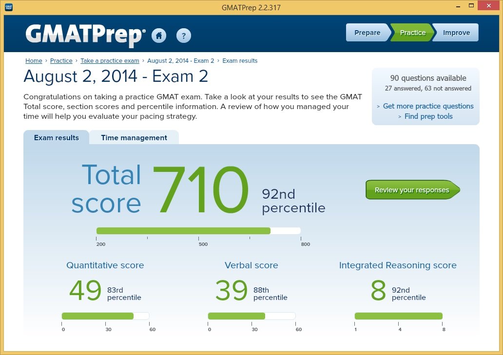Close the GMATPrep window
This screenshot has width=503, height=355.
coord(488,5)
